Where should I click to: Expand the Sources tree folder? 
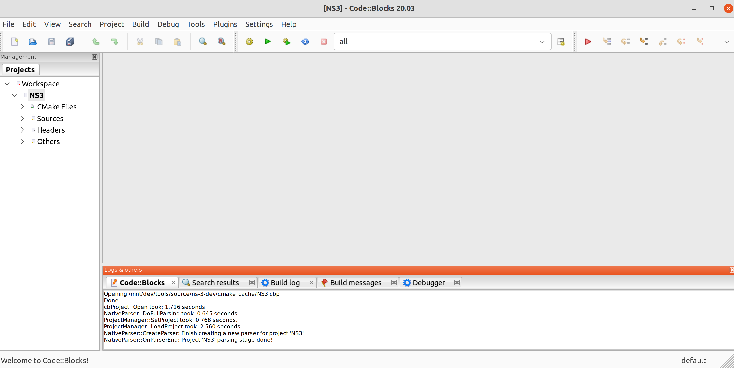(x=22, y=118)
